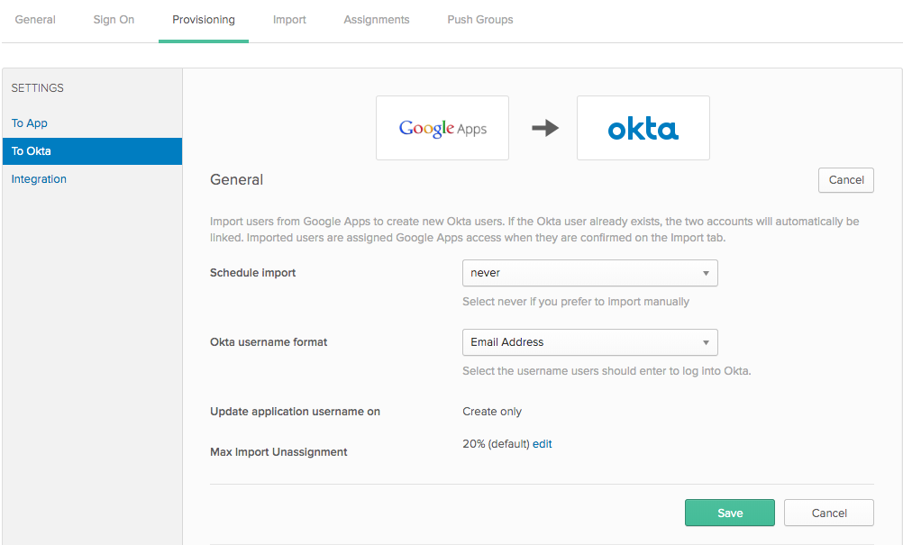Click the edit link for Max Import Unassignment
Viewport: 903px width, 545px height.
(x=542, y=444)
